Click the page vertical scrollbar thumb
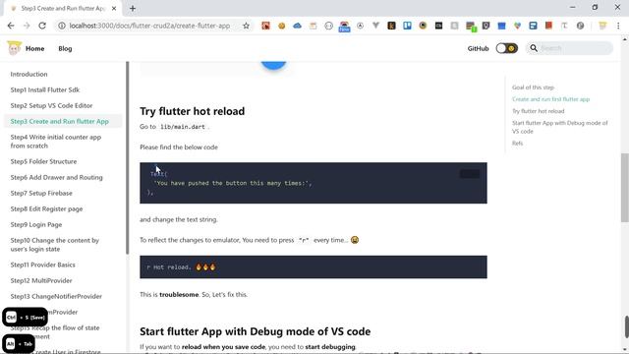Screen dimensions: 629x354 click(x=625, y=187)
